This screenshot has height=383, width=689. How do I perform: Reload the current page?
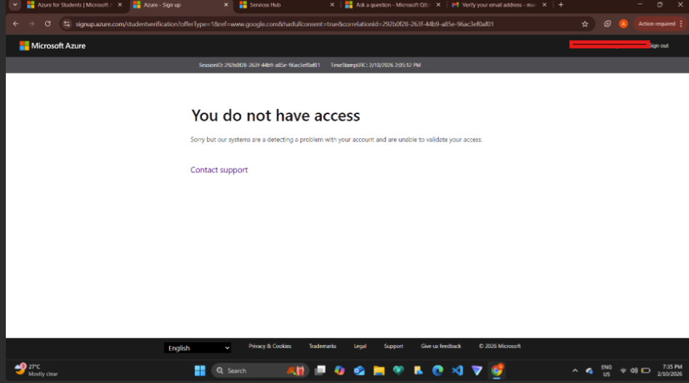click(47, 24)
